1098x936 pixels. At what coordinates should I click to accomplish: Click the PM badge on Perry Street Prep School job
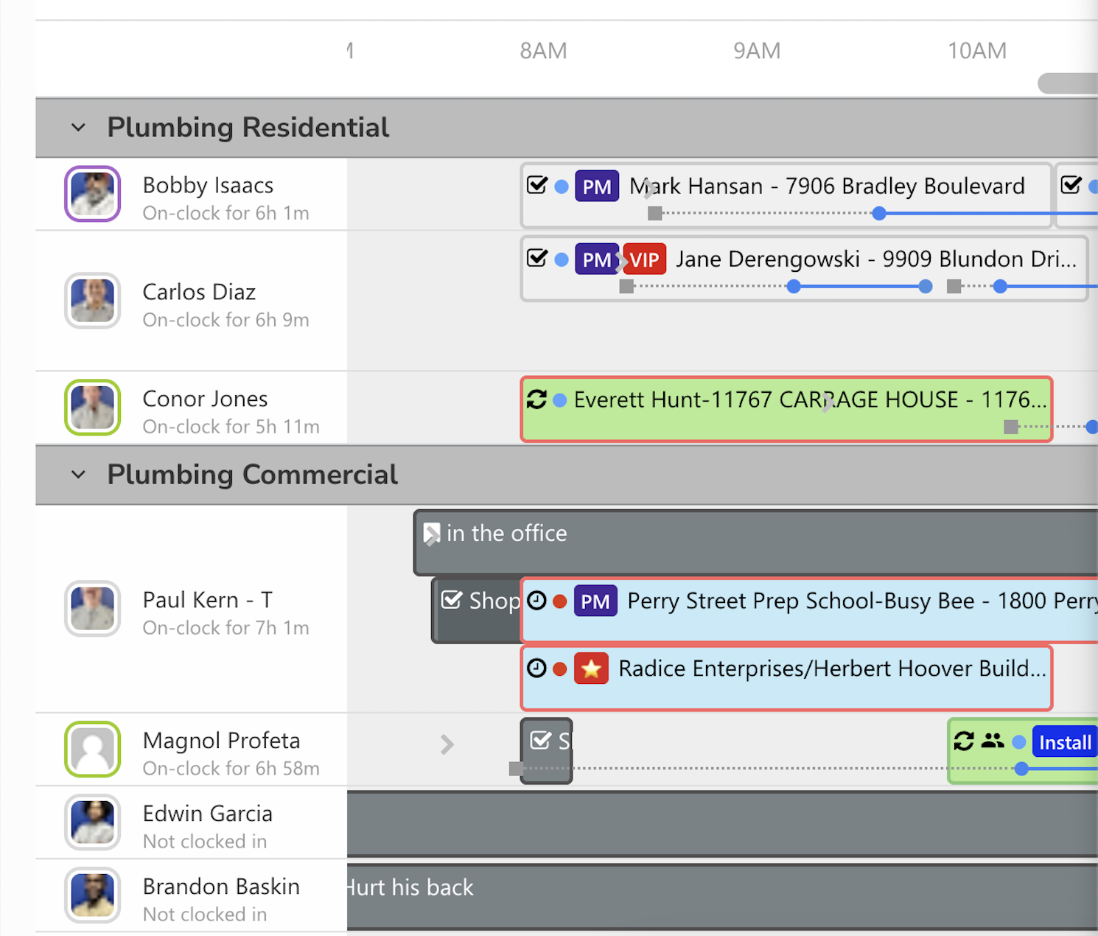click(x=595, y=601)
